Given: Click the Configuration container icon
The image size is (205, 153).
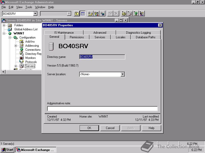Looking at the screenshot, I should click(x=16, y=37).
